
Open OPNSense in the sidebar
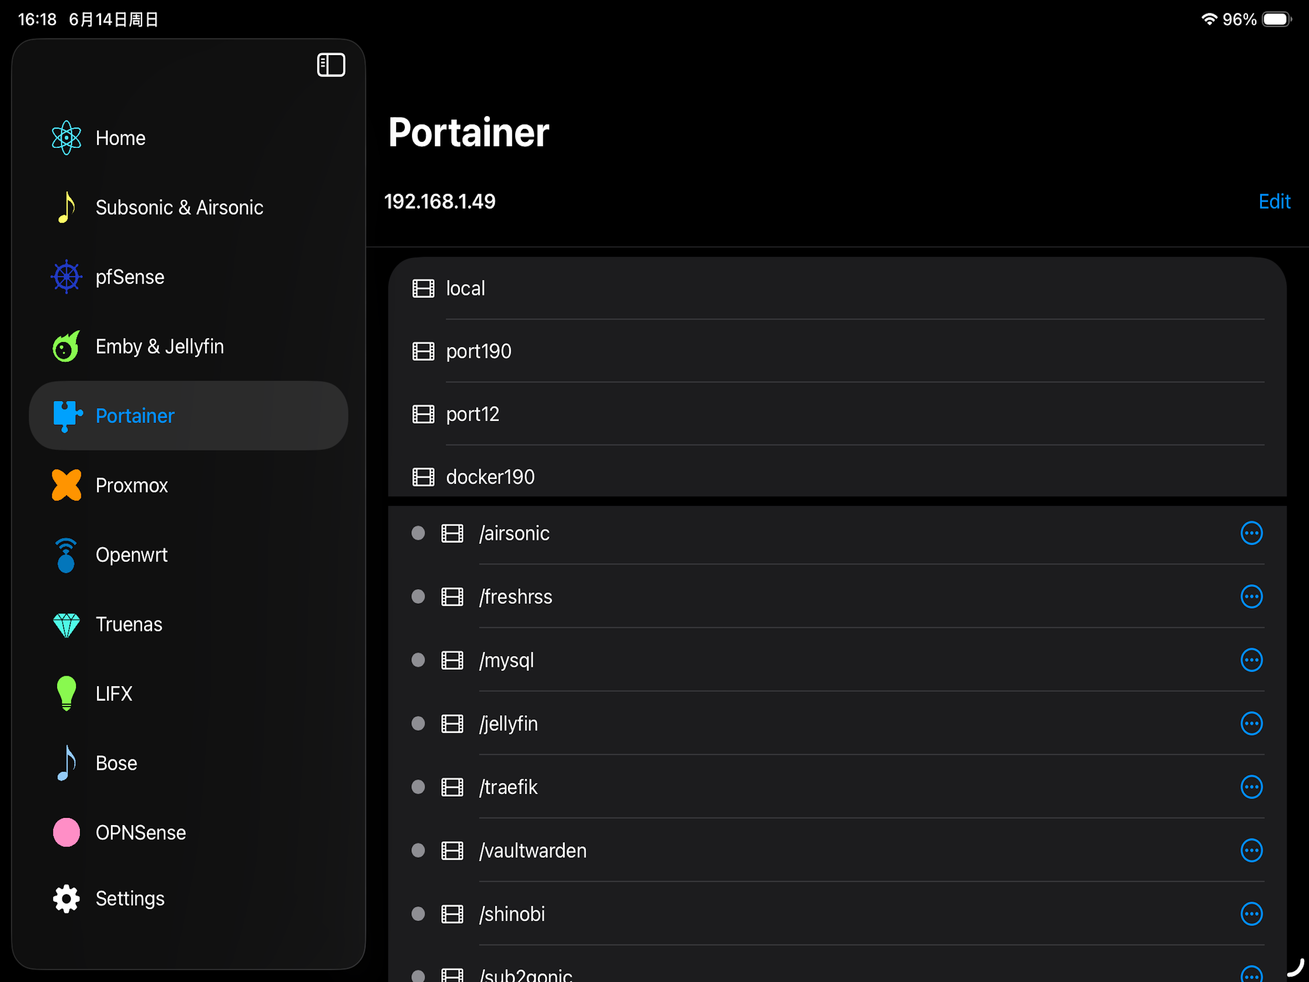coord(188,832)
